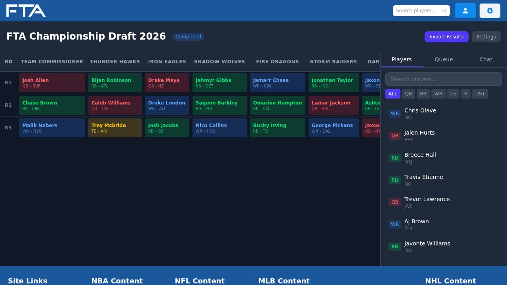Viewport: 507px width, 285px height.
Task: Enable the K position filter
Action: point(466,94)
